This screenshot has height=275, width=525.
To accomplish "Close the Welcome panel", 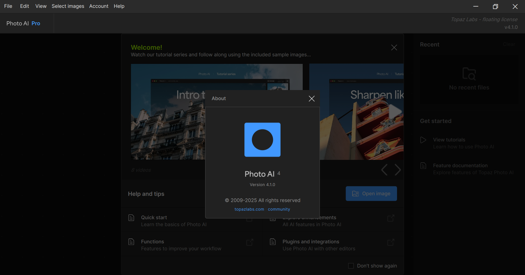I will coord(394,47).
